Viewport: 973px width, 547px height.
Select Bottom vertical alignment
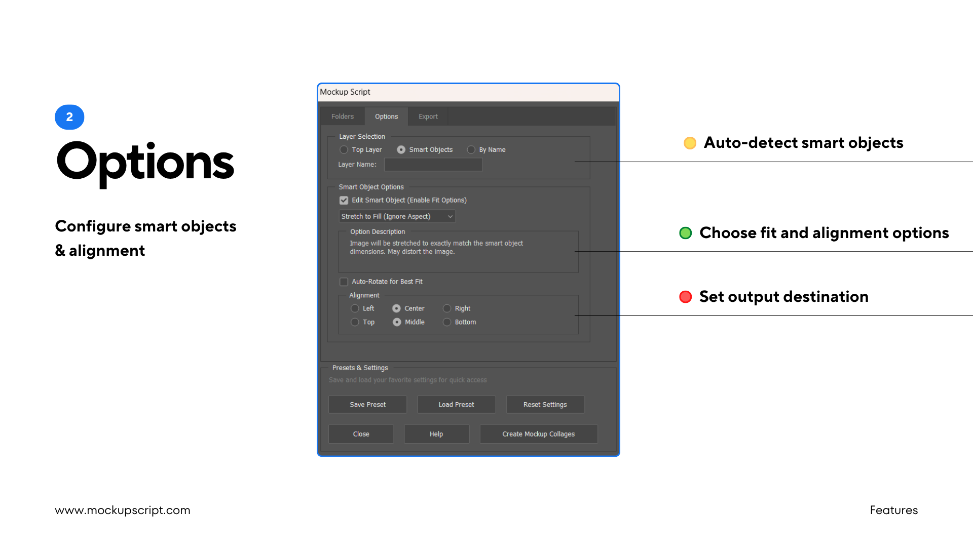coord(447,322)
